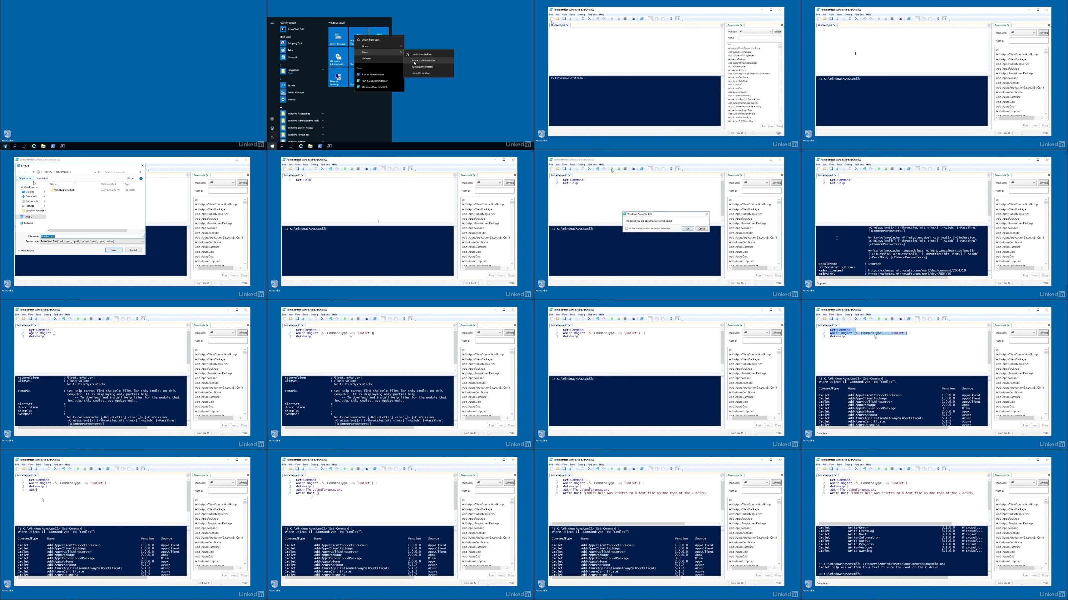This screenshot has height=600, width=1068.
Task: Choose "Run as a different user" menu entry
Action: click(423, 60)
